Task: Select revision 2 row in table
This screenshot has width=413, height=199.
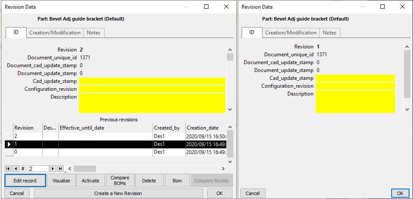Action: [116, 136]
